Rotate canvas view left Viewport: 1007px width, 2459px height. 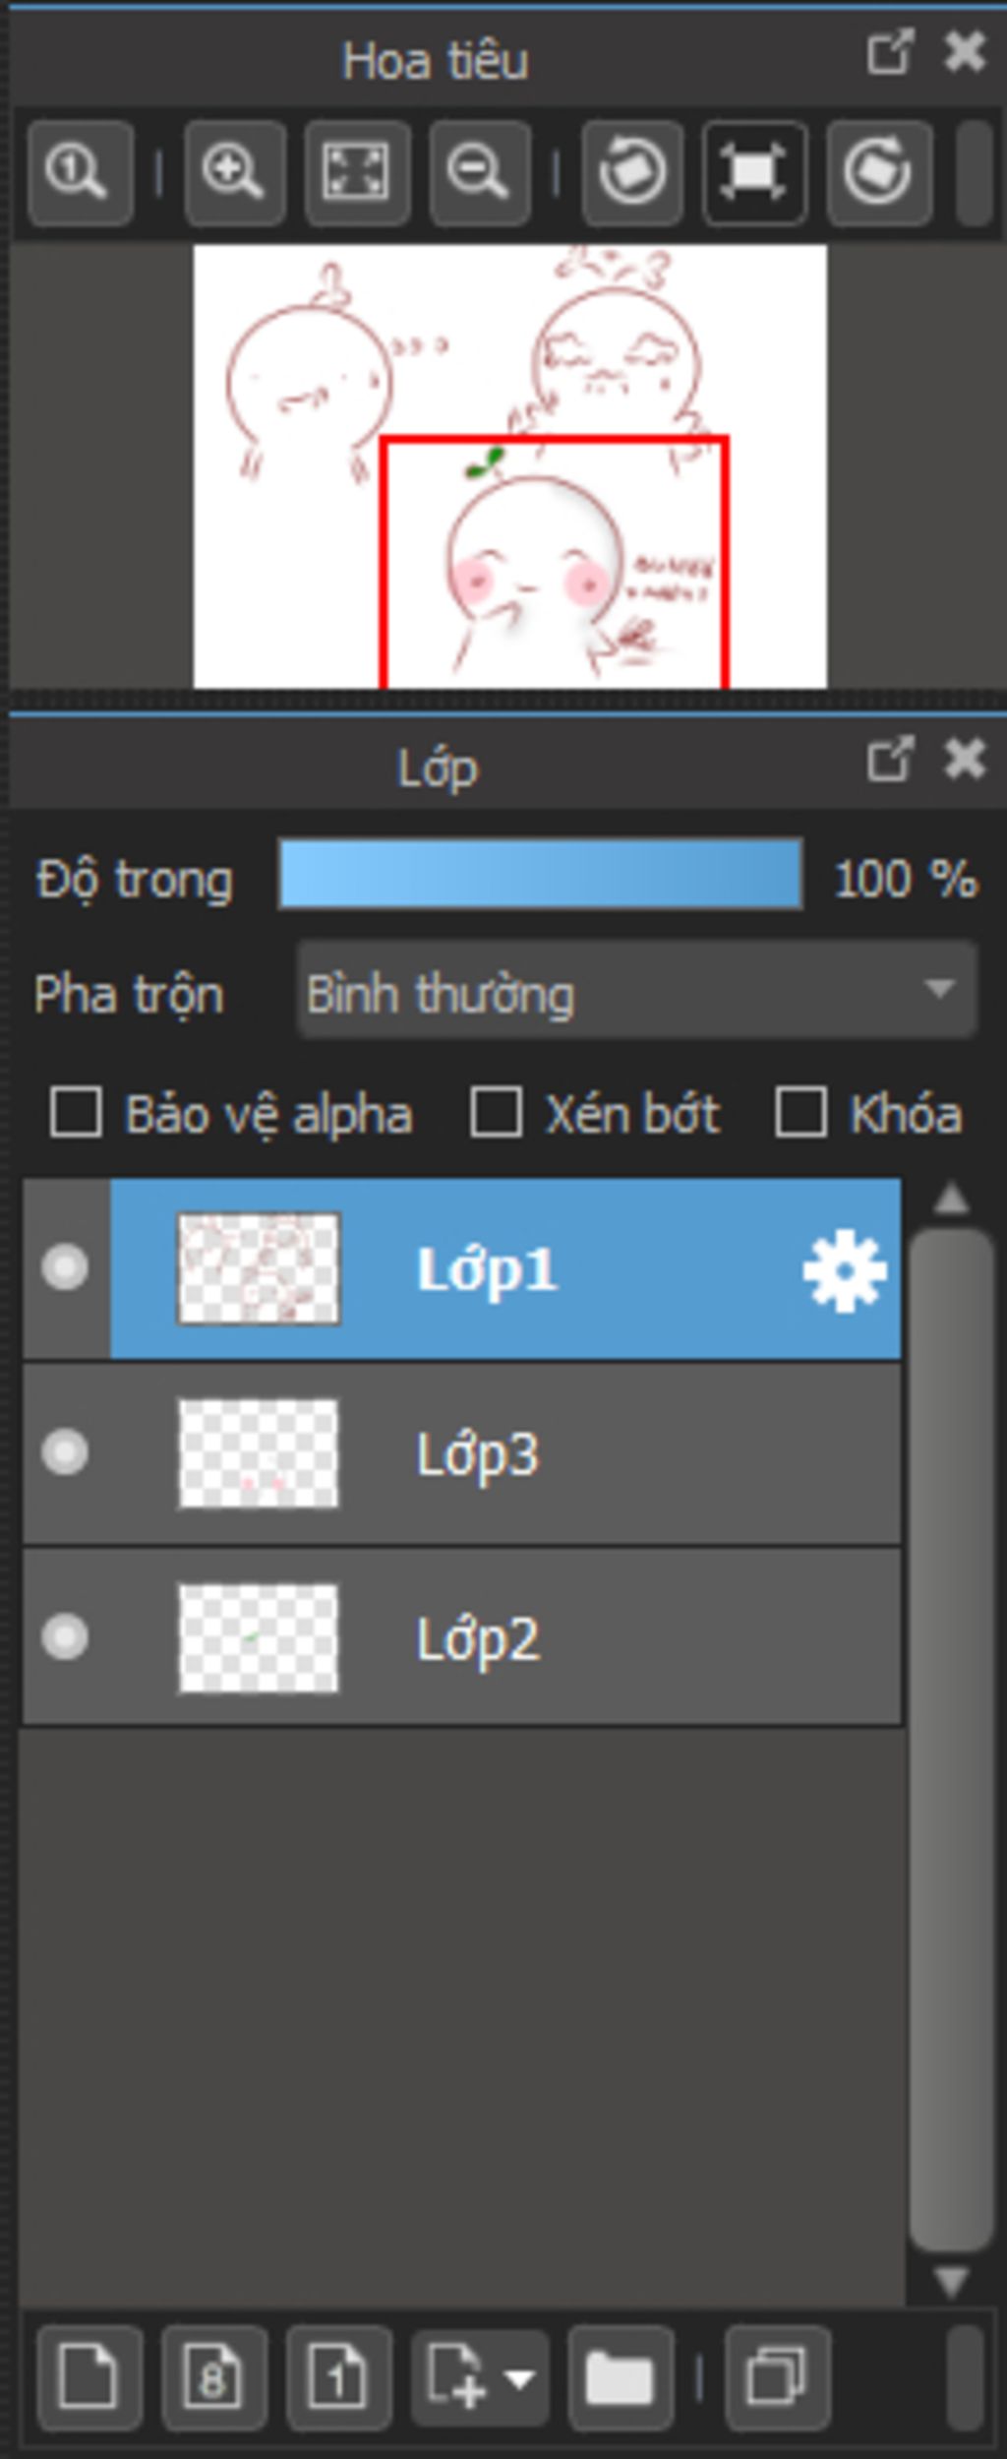632,173
